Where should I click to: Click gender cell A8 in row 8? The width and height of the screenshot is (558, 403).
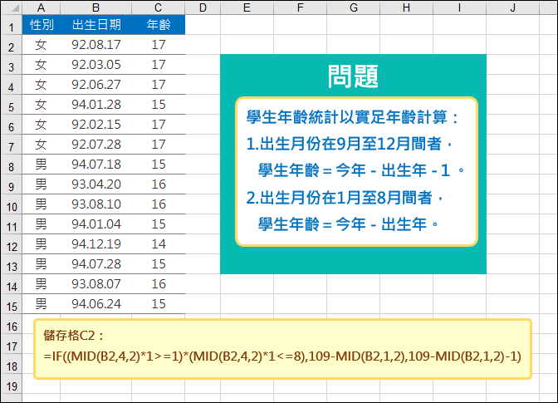coord(41,165)
